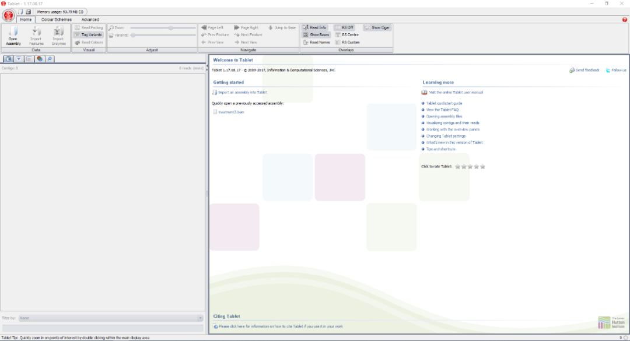
Task: Open the recent file treatment3.bam
Action: (x=231, y=112)
